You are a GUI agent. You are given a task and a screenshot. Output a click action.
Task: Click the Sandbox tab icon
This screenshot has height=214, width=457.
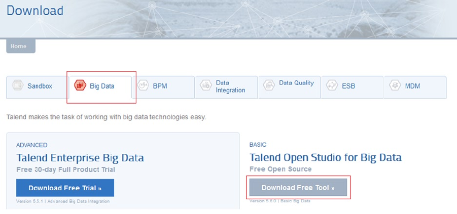[18, 85]
